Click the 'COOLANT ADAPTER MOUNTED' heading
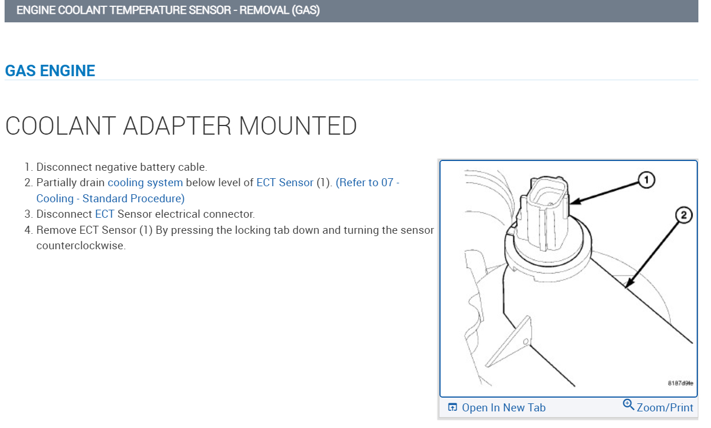This screenshot has width=711, height=428. click(x=181, y=126)
